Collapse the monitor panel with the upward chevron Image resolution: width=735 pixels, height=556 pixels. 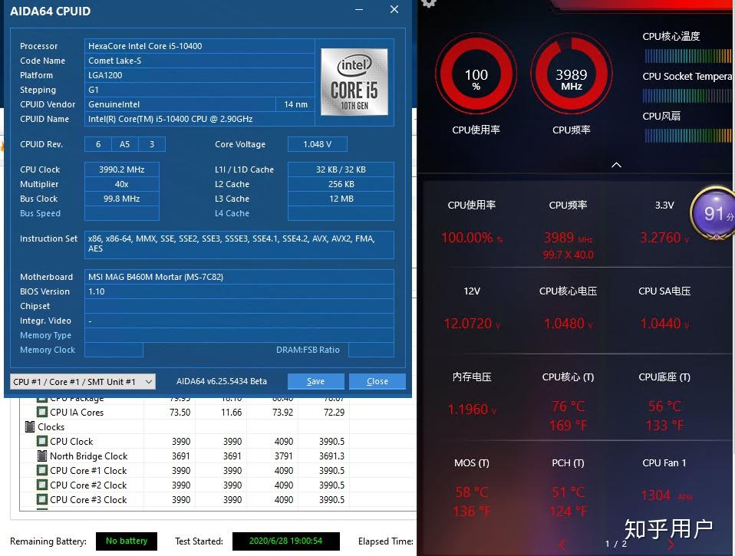[615, 165]
